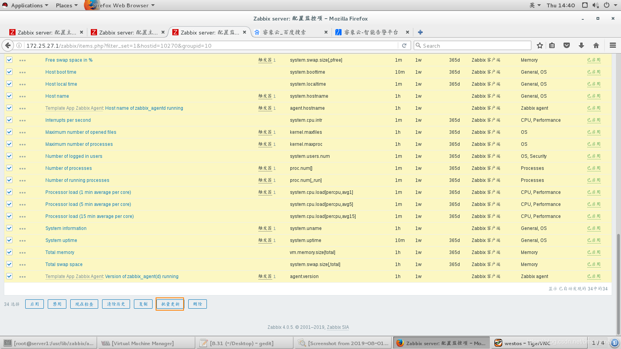This screenshot has width=621, height=349.
Task: Switch to gedit 8.31 taskbar window
Action: (x=245, y=343)
